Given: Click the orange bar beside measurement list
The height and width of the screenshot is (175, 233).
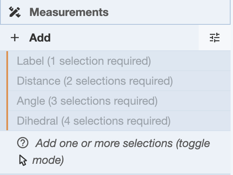Looking at the screenshot, I should [x=7, y=91].
